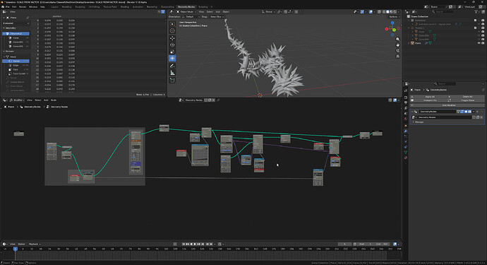The image size is (487, 265).
Task: Click the Viewport Vis button
Action: (x=430, y=100)
